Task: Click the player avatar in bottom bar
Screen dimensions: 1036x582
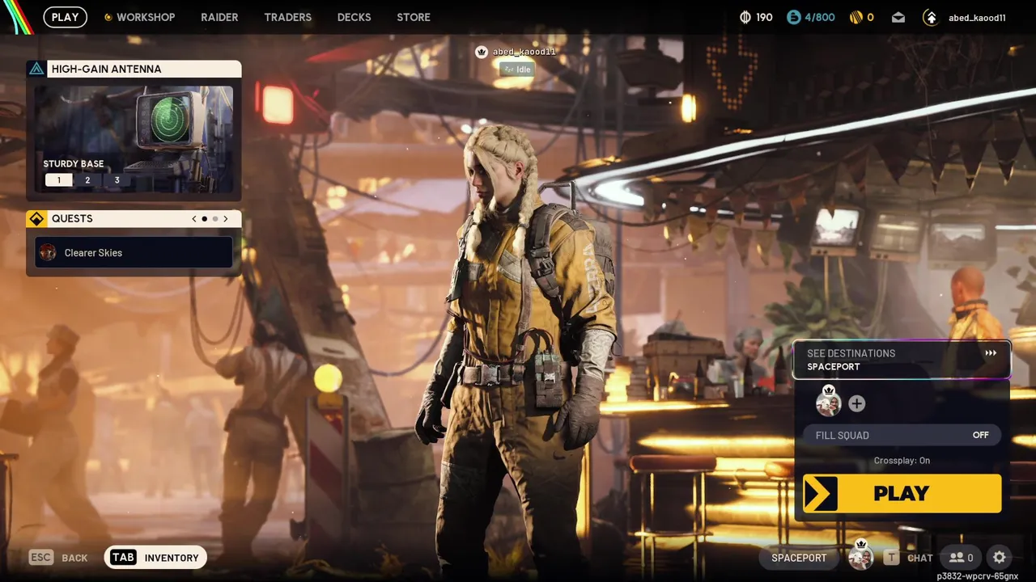Action: pyautogui.click(x=860, y=556)
